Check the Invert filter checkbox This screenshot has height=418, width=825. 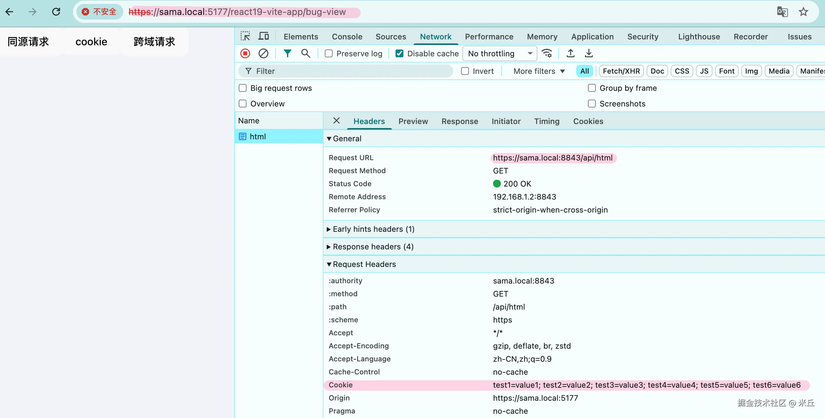[465, 71]
